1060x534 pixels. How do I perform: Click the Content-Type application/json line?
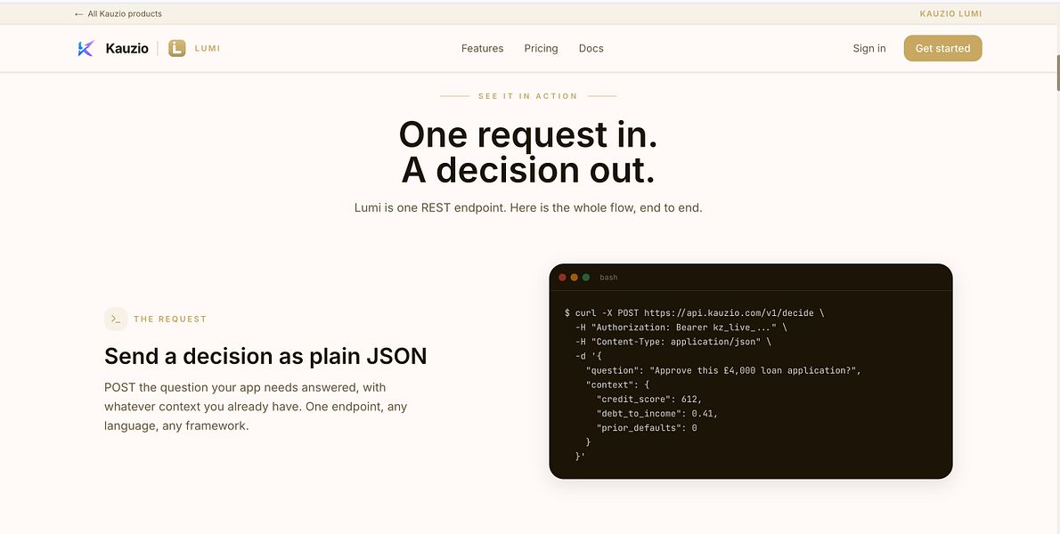point(673,342)
